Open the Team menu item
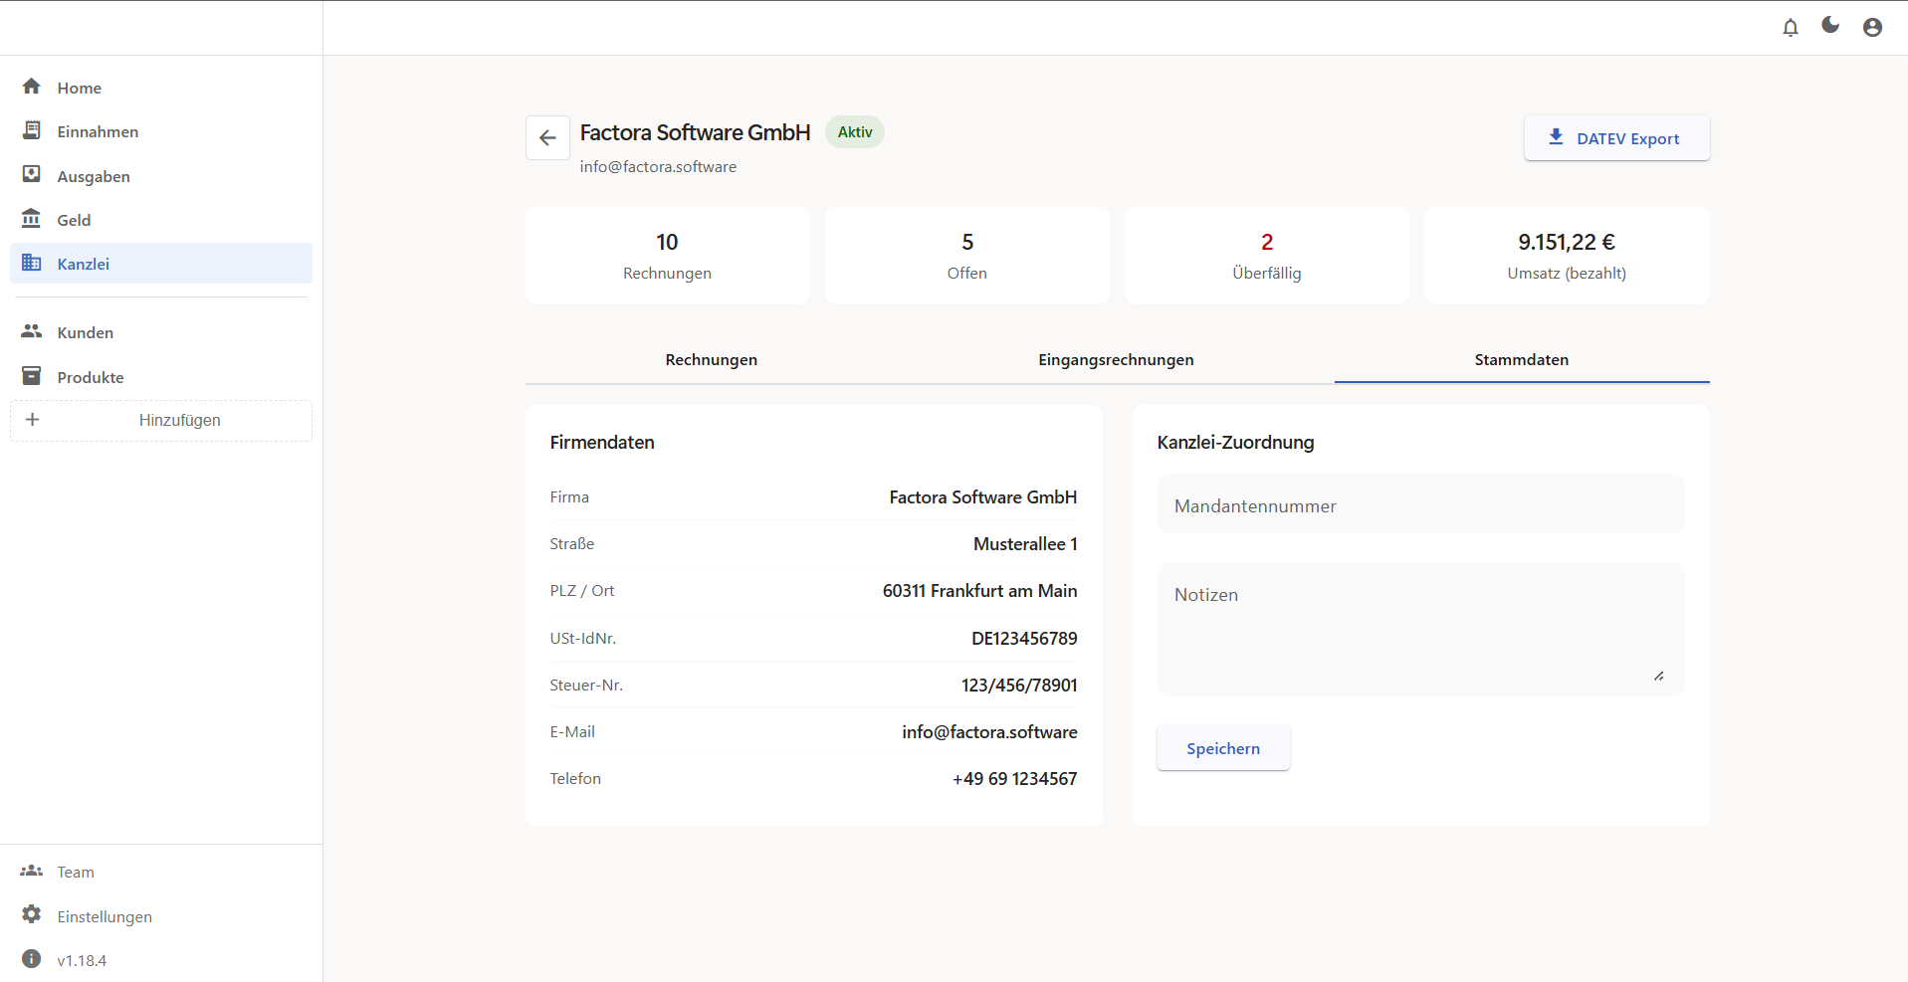The width and height of the screenshot is (1908, 982). click(161, 872)
